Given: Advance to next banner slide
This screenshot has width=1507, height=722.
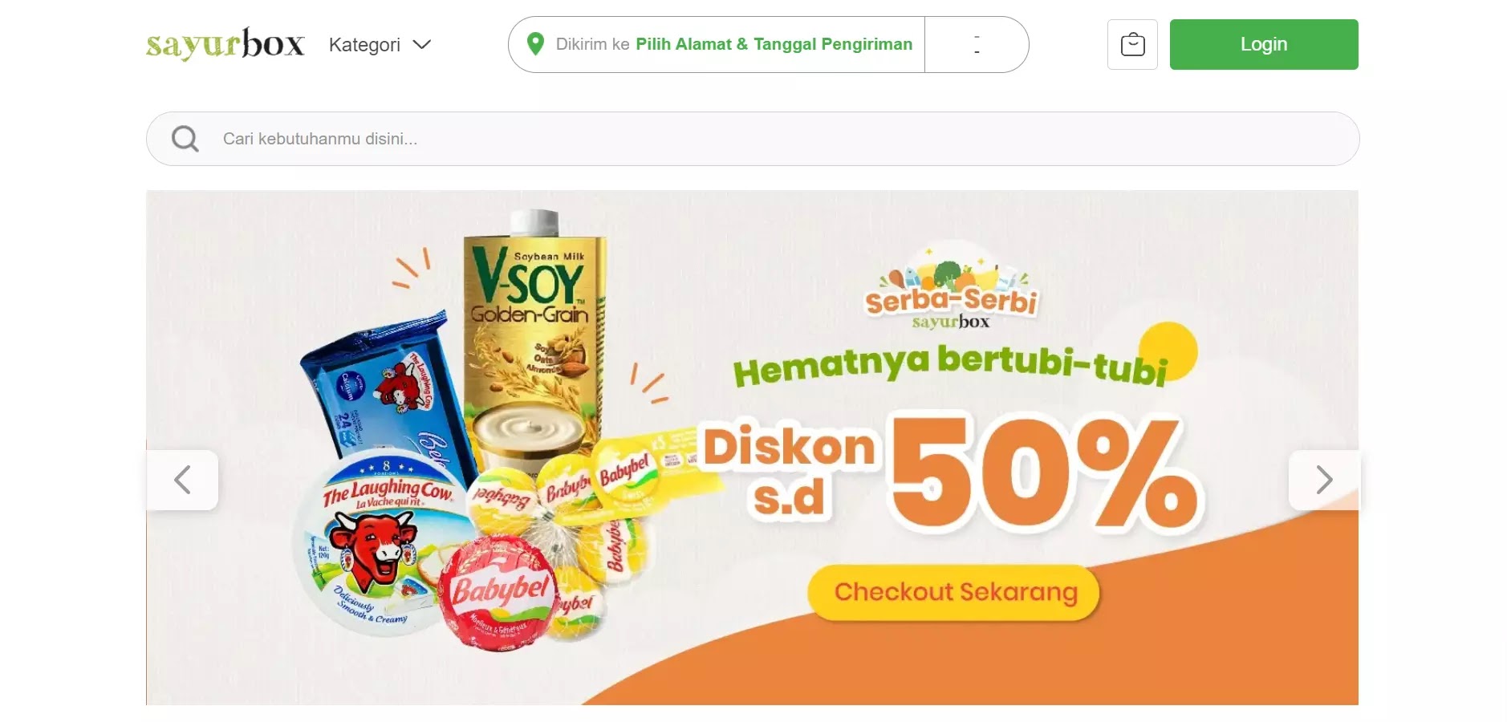Looking at the screenshot, I should [x=1324, y=480].
